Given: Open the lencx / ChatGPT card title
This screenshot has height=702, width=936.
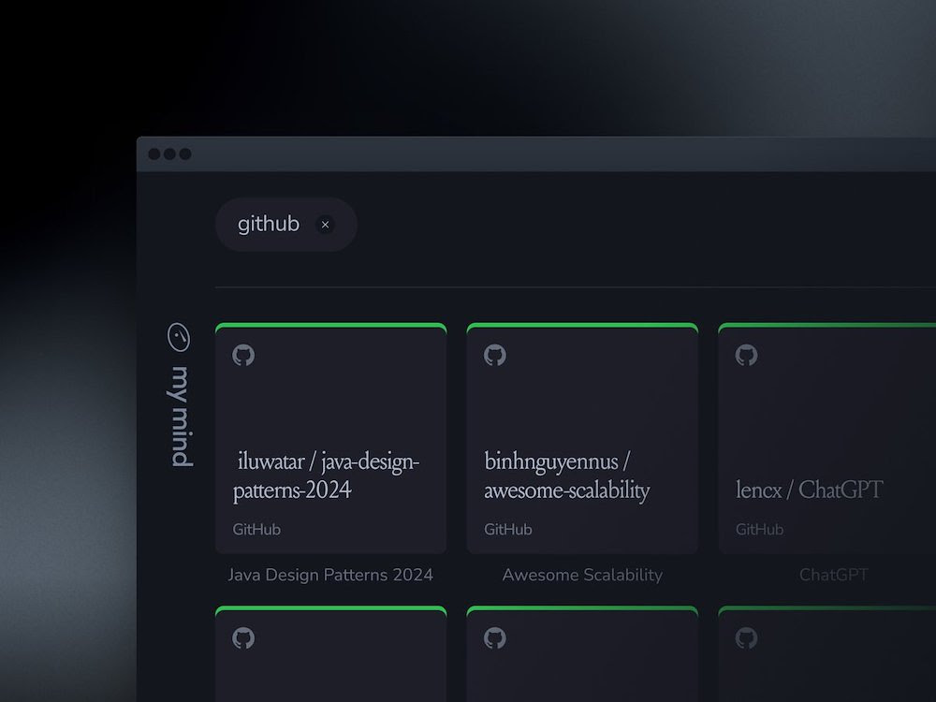Looking at the screenshot, I should 809,490.
